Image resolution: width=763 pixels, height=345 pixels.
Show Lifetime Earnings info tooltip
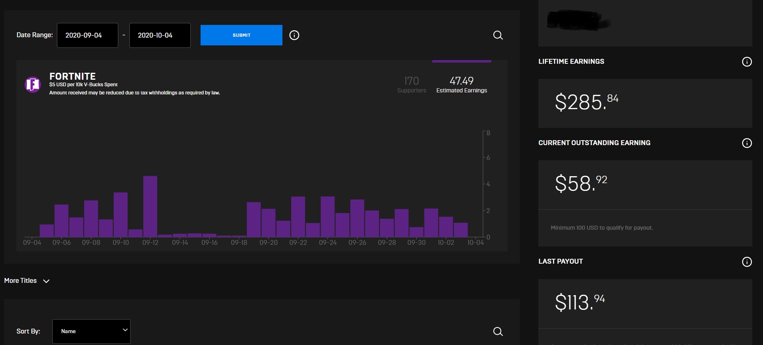coord(747,62)
